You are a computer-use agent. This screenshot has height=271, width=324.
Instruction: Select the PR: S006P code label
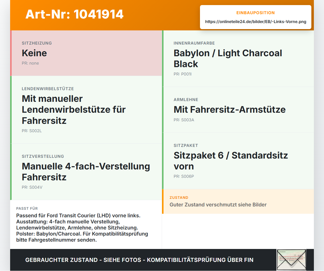[184, 177]
